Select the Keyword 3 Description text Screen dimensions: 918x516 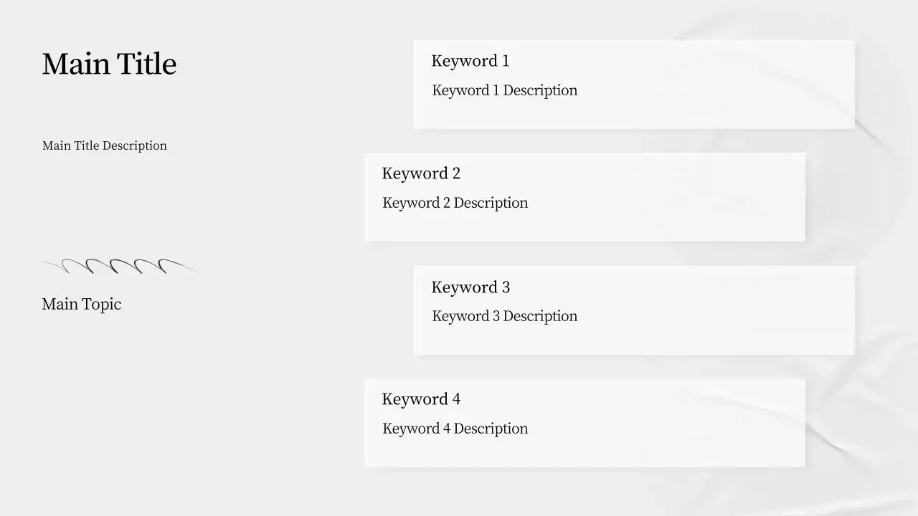[x=504, y=316]
